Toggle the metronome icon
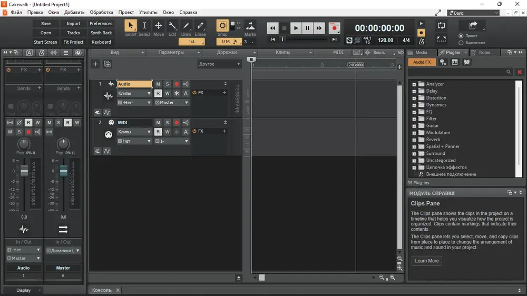Viewport: 527px width, 296px height. [422, 41]
